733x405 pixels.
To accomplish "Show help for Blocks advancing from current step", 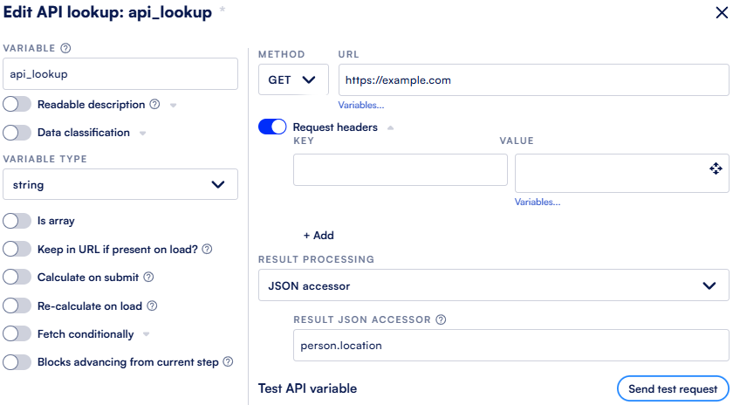I will (228, 361).
